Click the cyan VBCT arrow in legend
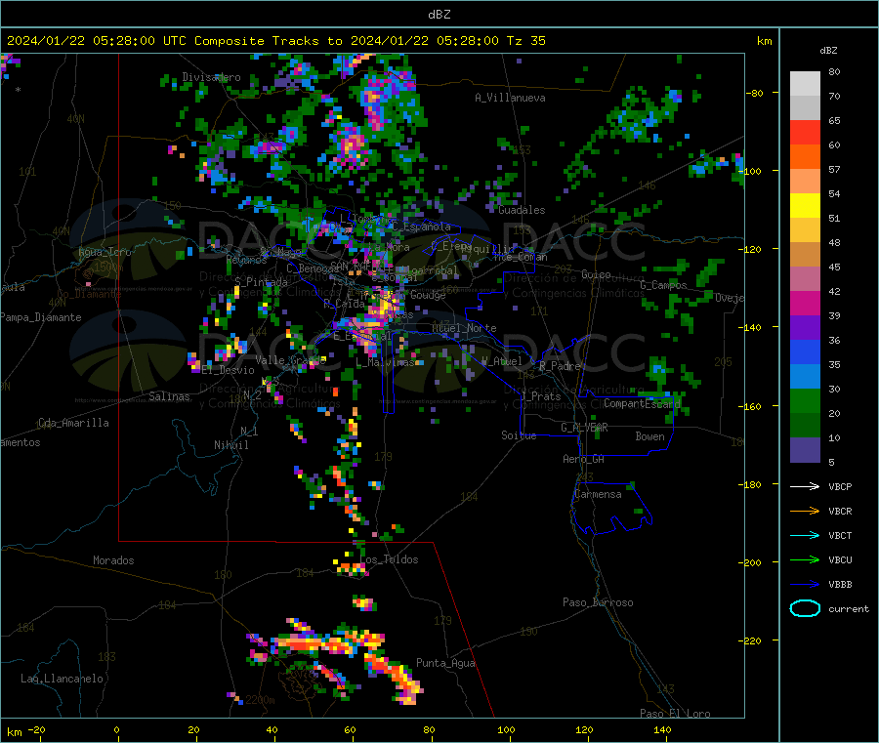This screenshot has width=879, height=743. coord(805,535)
